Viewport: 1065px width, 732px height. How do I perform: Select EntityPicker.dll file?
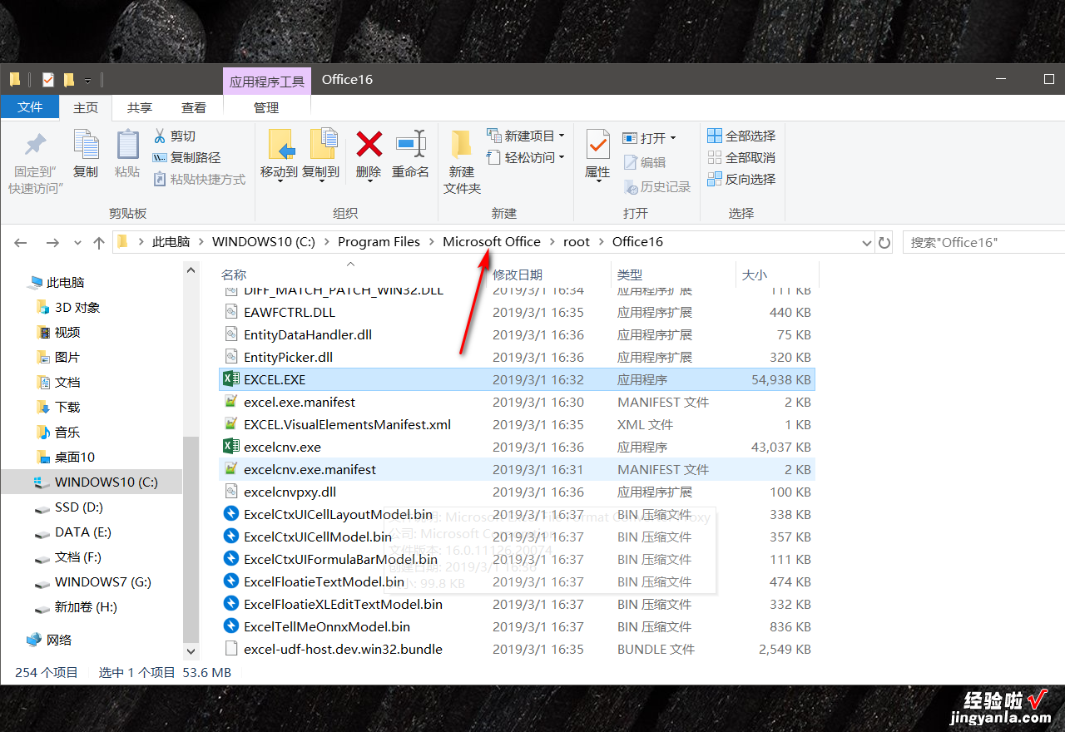click(x=288, y=357)
